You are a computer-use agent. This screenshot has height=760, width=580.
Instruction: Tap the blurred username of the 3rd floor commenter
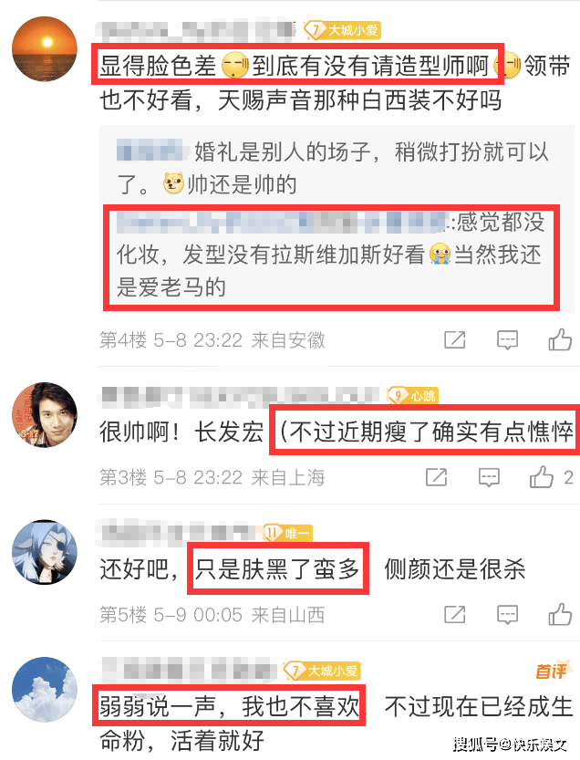242,395
